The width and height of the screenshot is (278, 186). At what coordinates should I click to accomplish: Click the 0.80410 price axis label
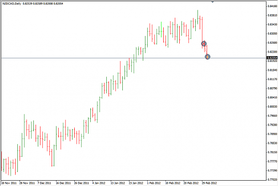(272, 97)
